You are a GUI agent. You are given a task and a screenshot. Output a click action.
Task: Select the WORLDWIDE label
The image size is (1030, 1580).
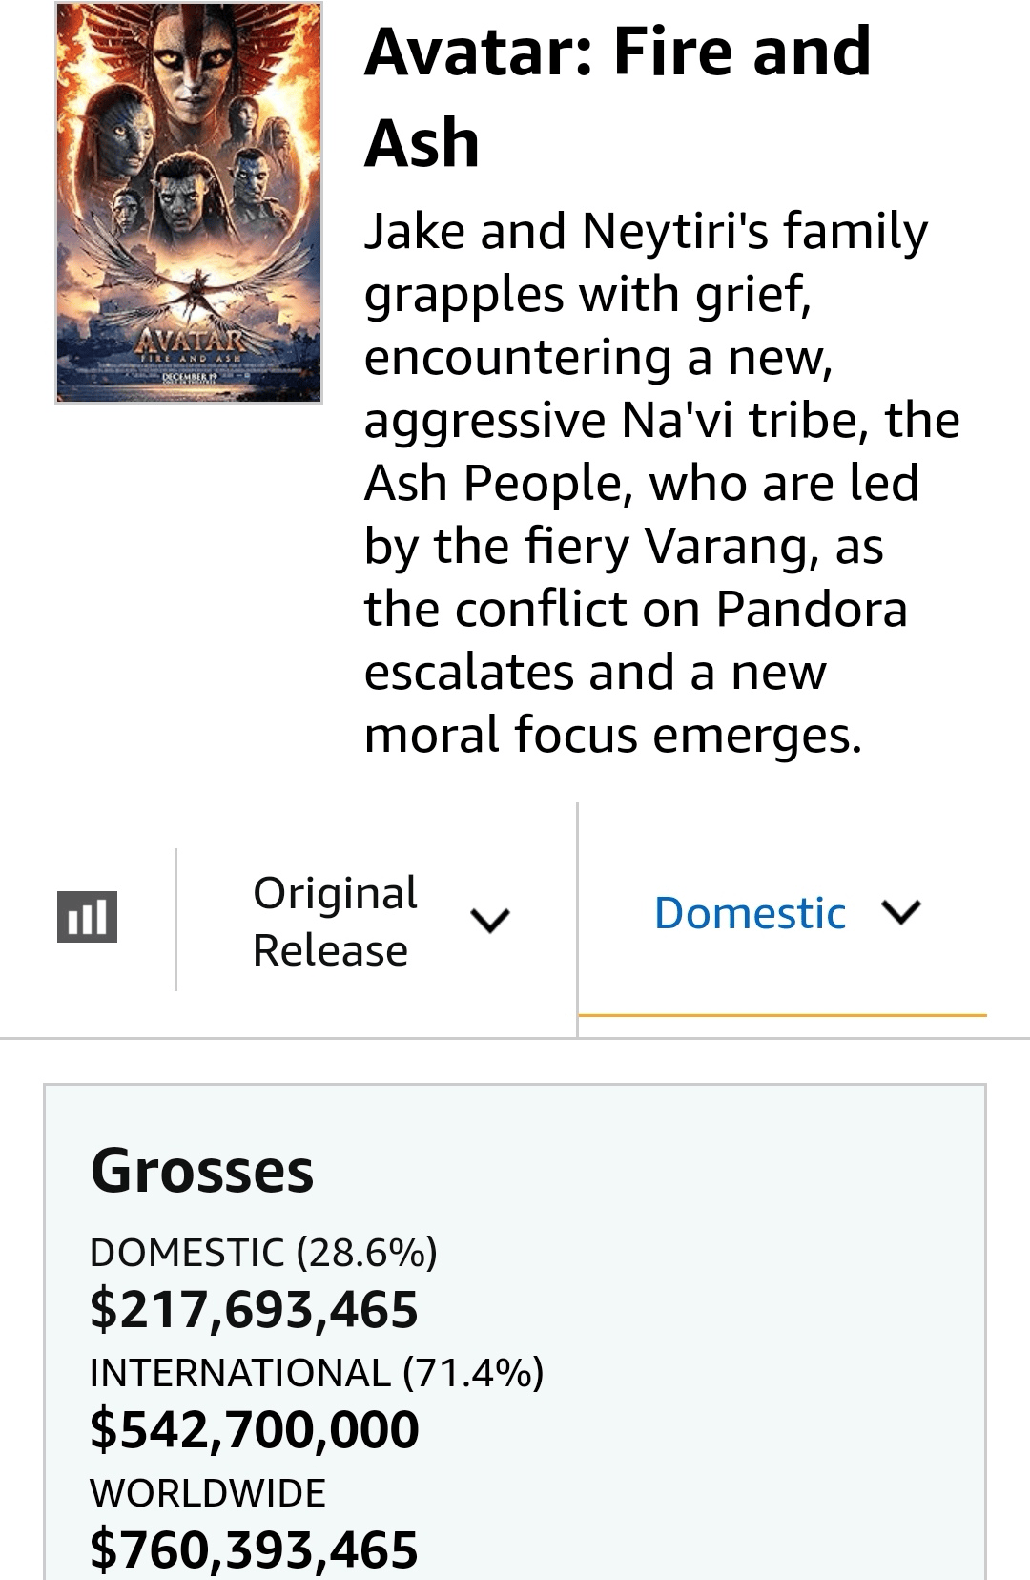click(208, 1492)
